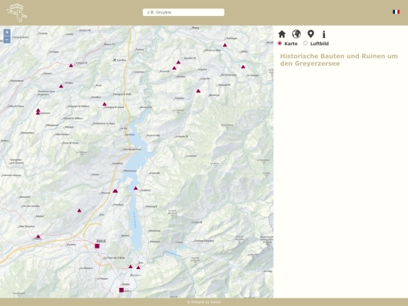Click the double triangle marker beside Marsens
408x306 pixels.
click(x=116, y=191)
